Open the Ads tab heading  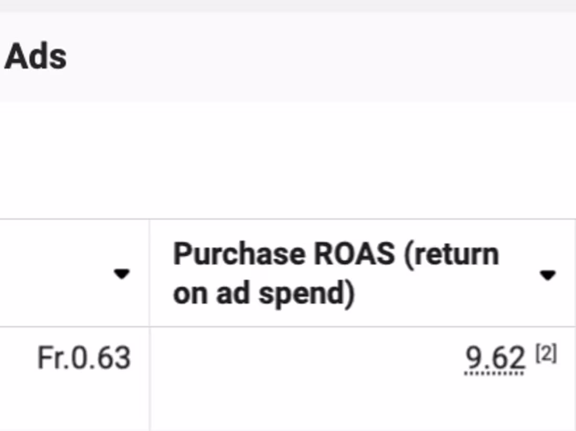pyautogui.click(x=35, y=56)
